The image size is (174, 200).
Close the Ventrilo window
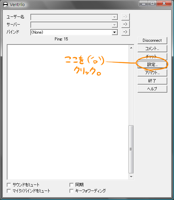tap(164, 3)
